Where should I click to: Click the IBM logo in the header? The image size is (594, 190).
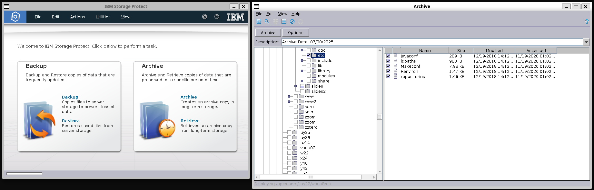pos(235,17)
